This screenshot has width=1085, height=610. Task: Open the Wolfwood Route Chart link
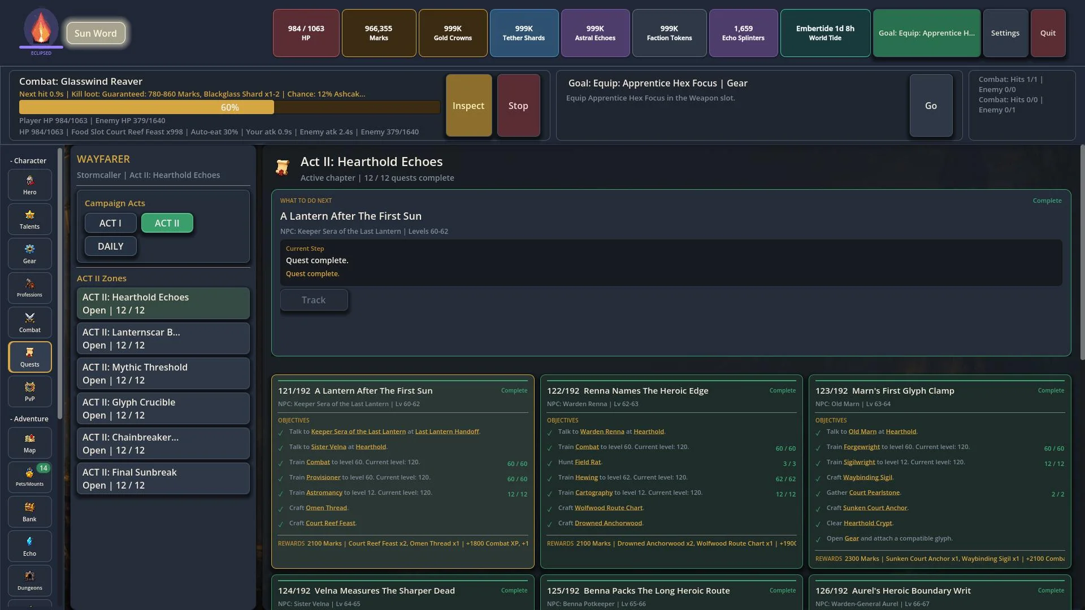click(609, 508)
